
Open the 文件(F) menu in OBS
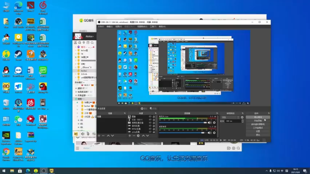(101, 26)
